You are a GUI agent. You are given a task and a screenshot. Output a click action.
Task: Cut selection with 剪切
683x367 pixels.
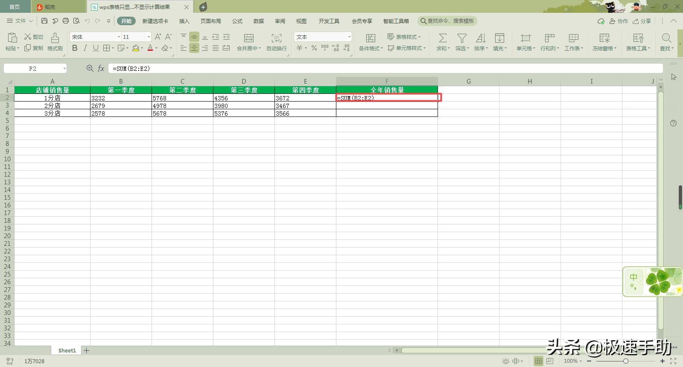34,37
